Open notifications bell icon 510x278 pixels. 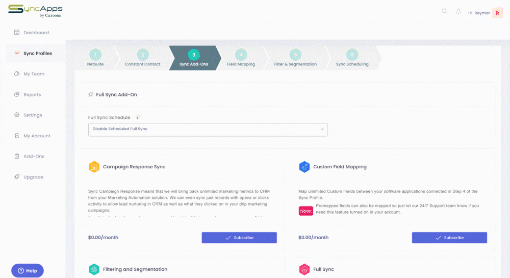point(458,11)
